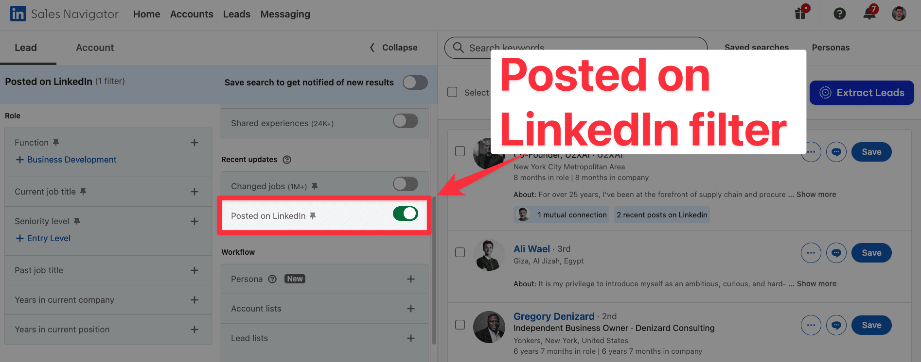Image resolution: width=921 pixels, height=362 pixels.
Task: Go to Home in top navigation
Action: tap(147, 14)
